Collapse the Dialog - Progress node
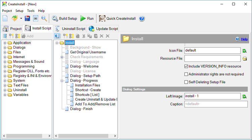This screenshot has width=252, height=140. pos(62,81)
